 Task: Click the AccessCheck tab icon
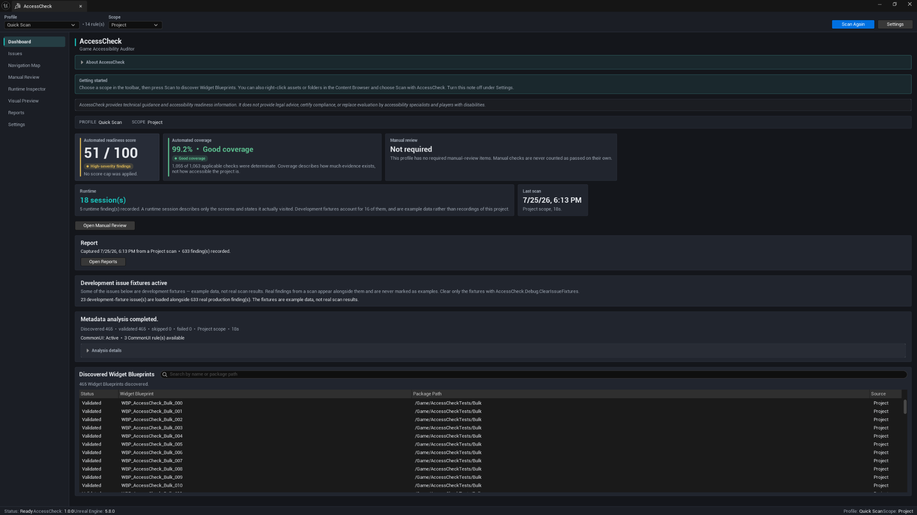pos(17,6)
